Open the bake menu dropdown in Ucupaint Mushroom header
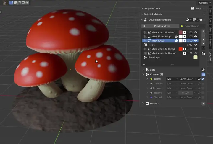Image resolution: width=213 pixels, height=144 pixels. coord(196,20)
